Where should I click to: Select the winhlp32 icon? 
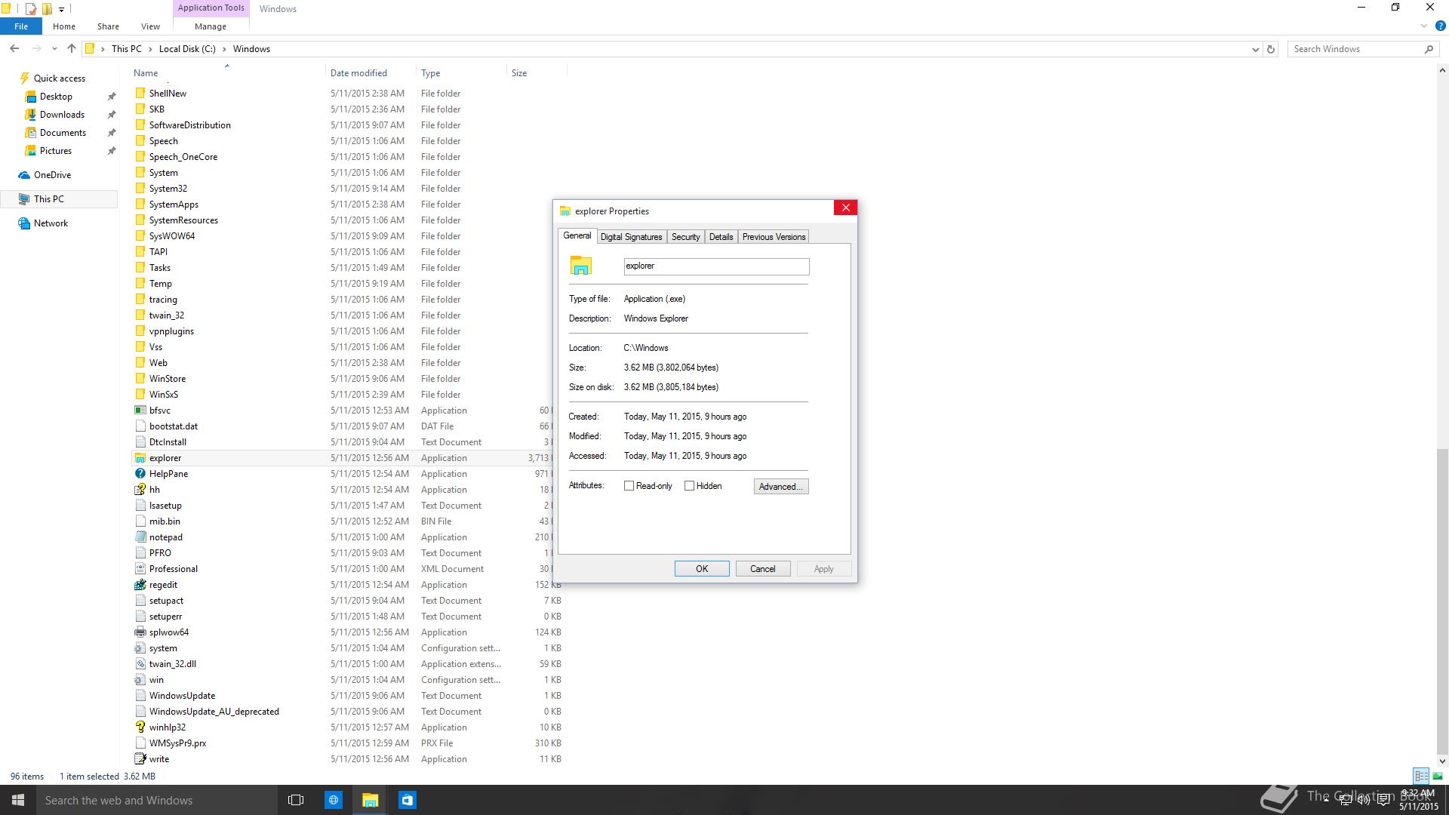pyautogui.click(x=140, y=727)
